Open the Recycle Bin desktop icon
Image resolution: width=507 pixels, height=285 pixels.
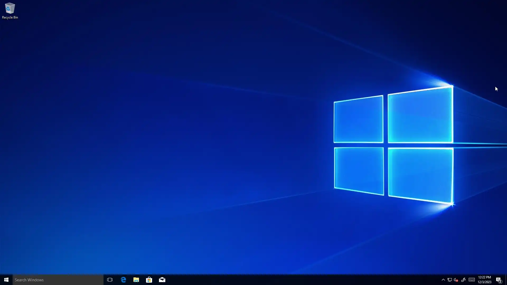coord(10,8)
